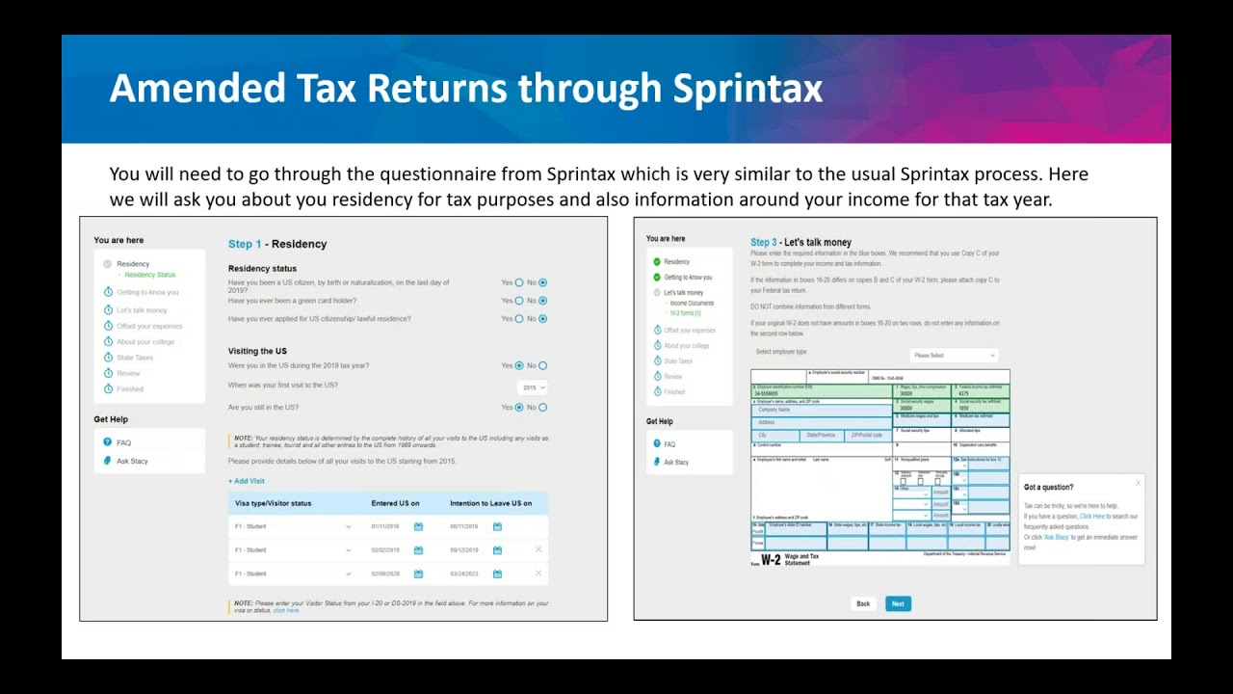Image resolution: width=1233 pixels, height=694 pixels.
Task: Click the City field on the W-2
Action: (x=775, y=436)
